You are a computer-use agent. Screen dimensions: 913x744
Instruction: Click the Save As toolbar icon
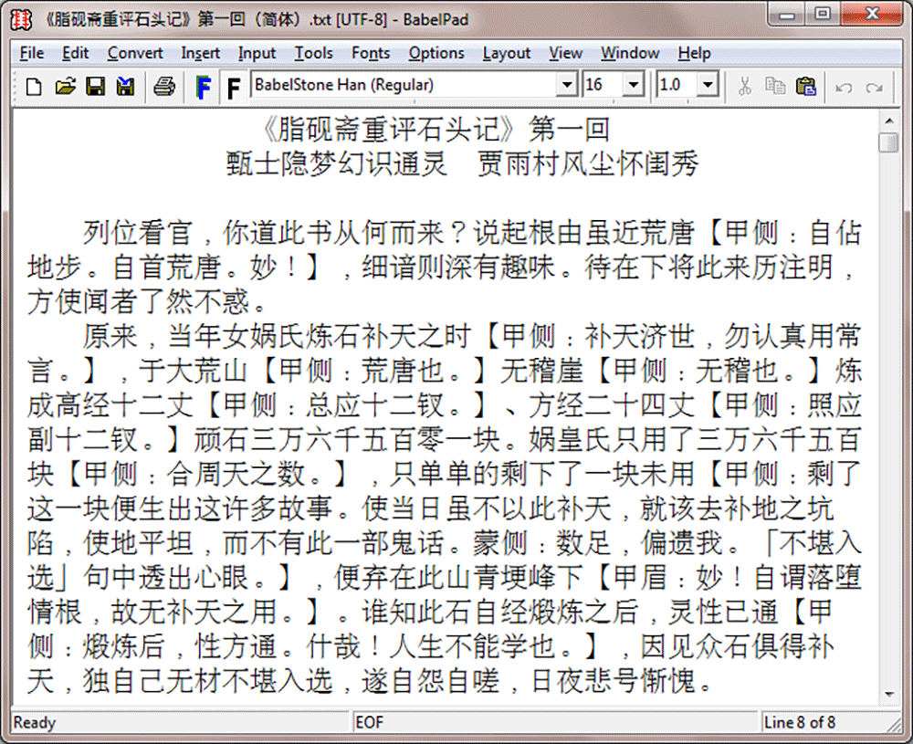pos(126,85)
